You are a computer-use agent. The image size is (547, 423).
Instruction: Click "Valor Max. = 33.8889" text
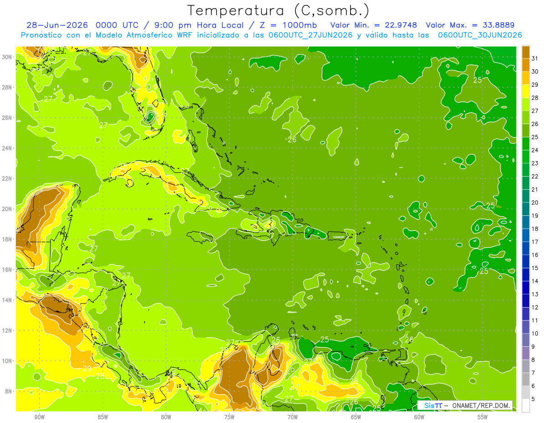click(470, 25)
